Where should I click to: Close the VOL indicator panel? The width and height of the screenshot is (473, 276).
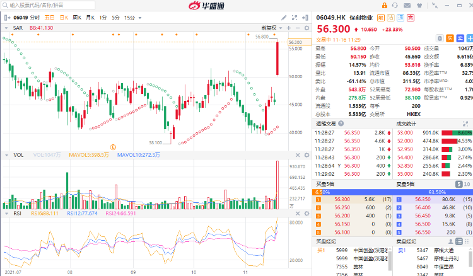[298, 155]
